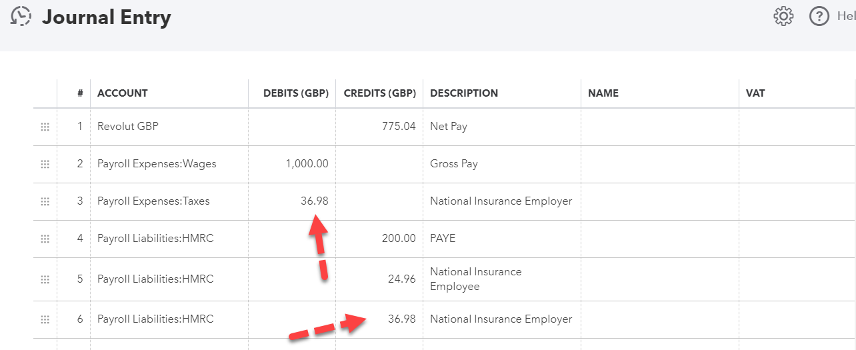Click the Payroll Expenses:Wages account cell
This screenshot has height=350, width=856.
coord(169,164)
